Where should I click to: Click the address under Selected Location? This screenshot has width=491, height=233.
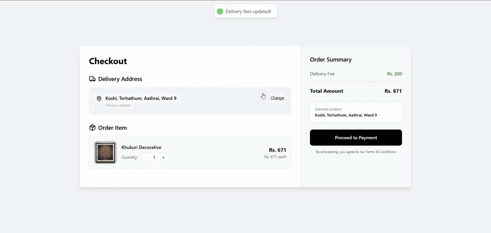click(x=346, y=115)
